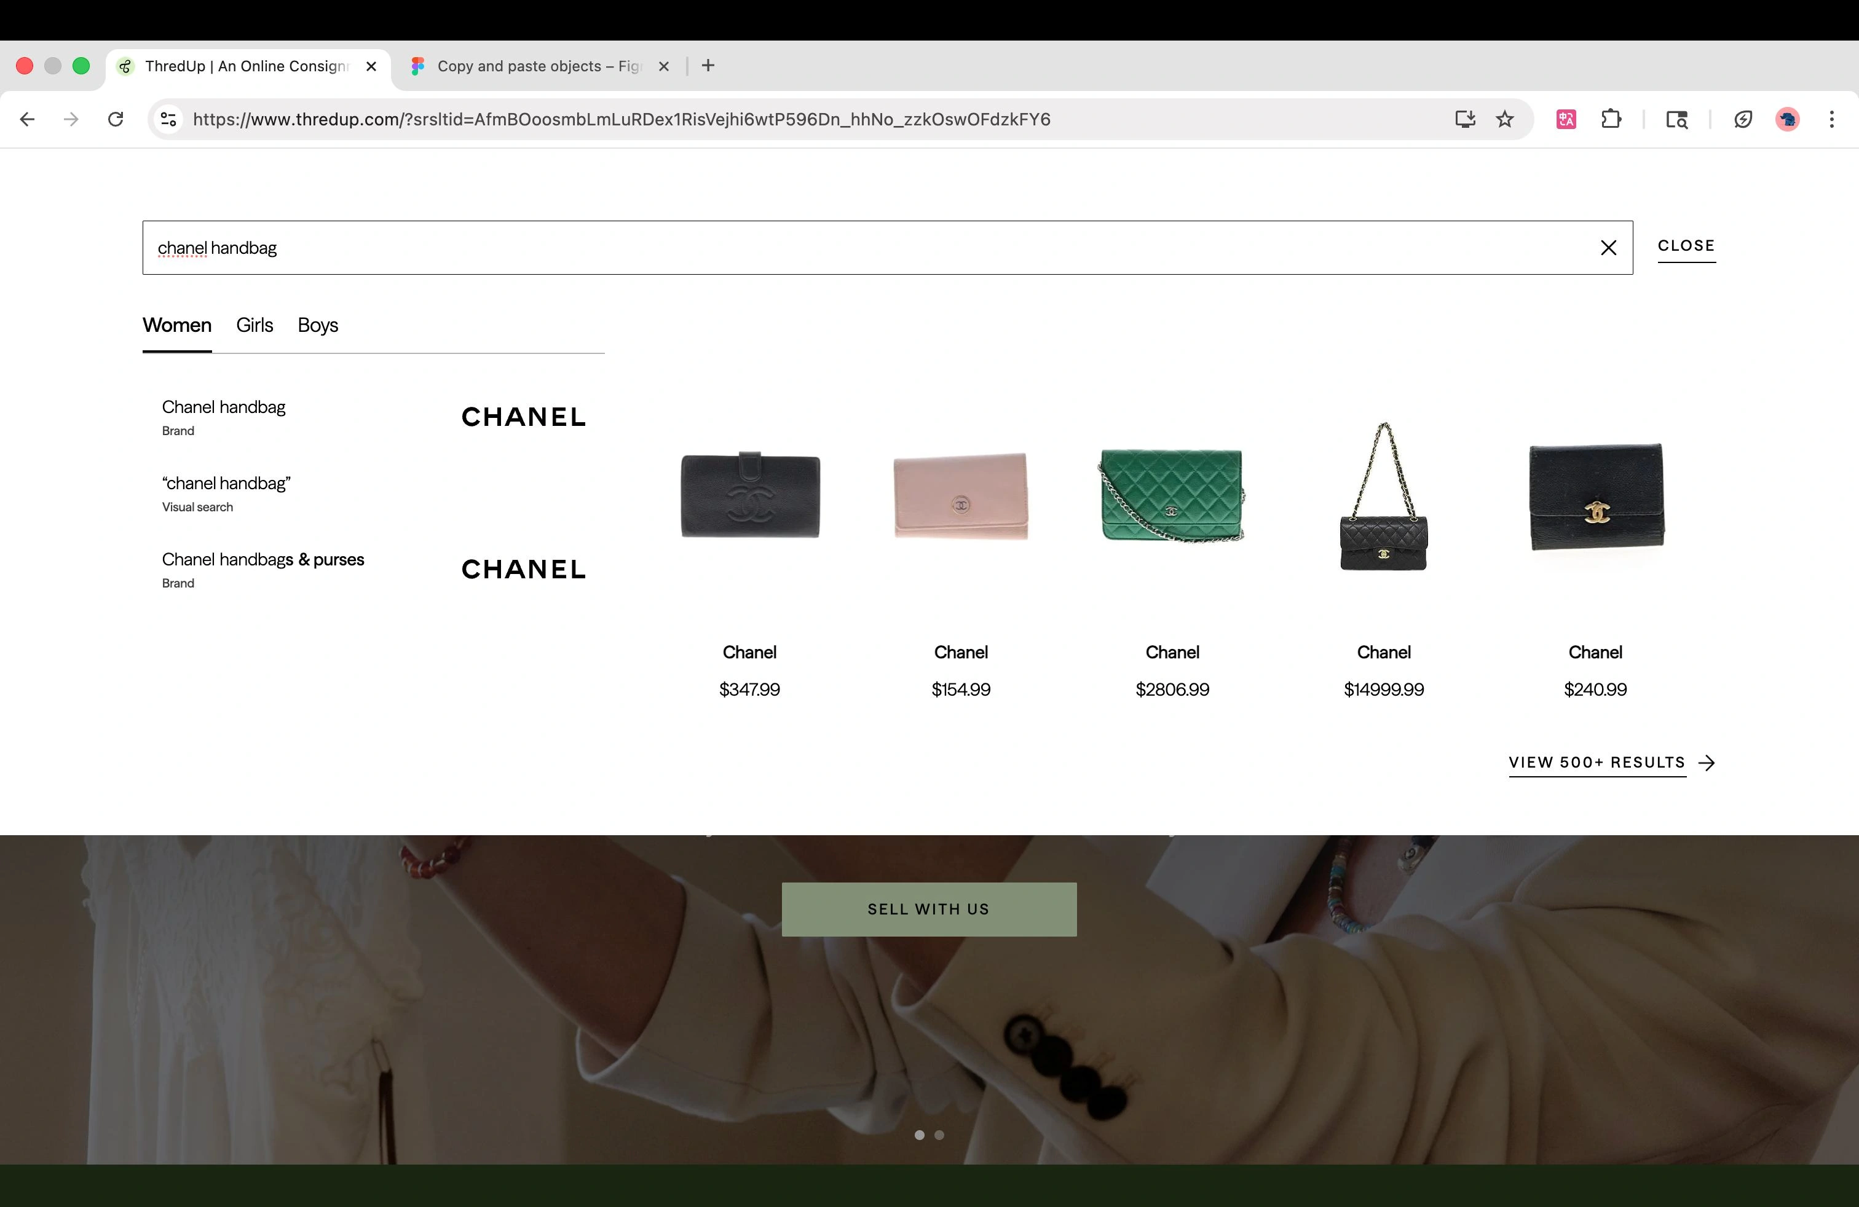Viewport: 1859px width, 1207px height.
Task: Click the CLOSE link beside the search box
Action: point(1686,246)
